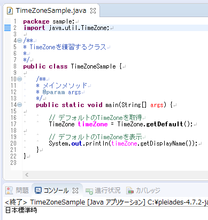
Task: Click '@param' tag on line 12
Action: tap(53, 92)
